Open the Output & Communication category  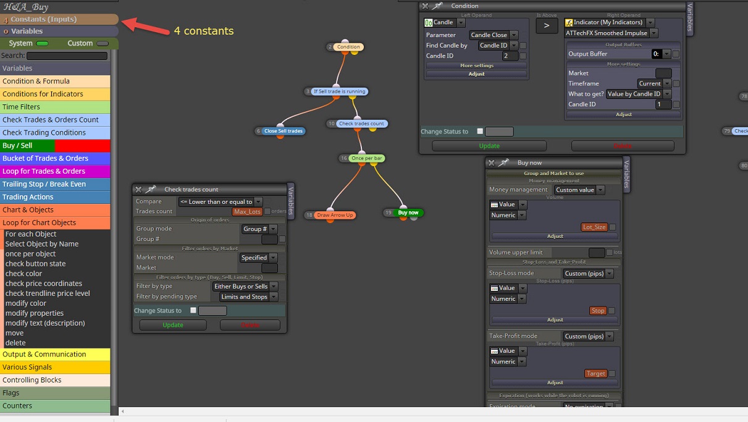tap(55, 355)
